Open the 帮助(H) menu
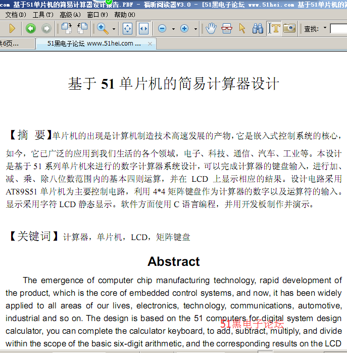This screenshot has height=353, width=347. [x=125, y=15]
